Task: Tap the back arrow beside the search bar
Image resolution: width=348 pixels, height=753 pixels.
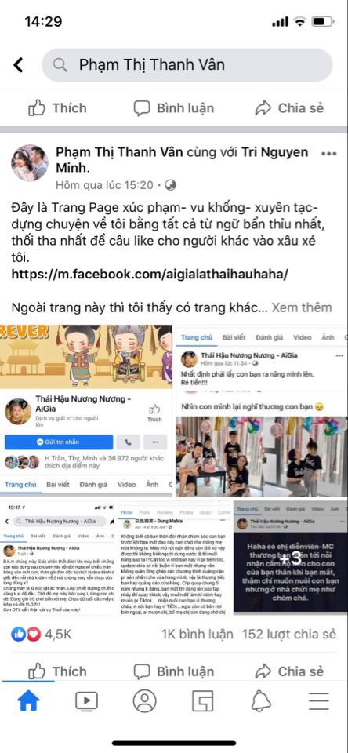Action: pyautogui.click(x=18, y=65)
